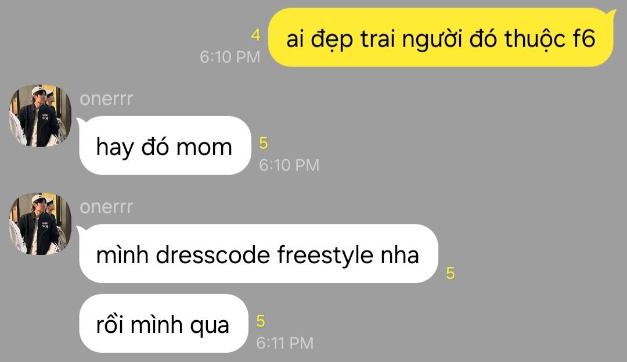Click the unread count "4" near the yellow bubble

tap(256, 35)
